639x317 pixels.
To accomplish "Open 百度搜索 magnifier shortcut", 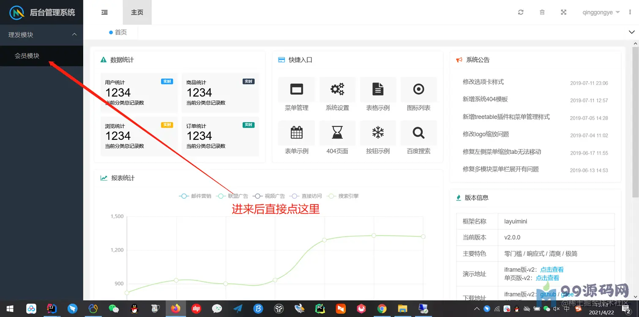I will (x=418, y=138).
